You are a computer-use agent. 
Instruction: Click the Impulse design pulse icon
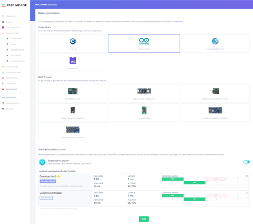[3, 33]
